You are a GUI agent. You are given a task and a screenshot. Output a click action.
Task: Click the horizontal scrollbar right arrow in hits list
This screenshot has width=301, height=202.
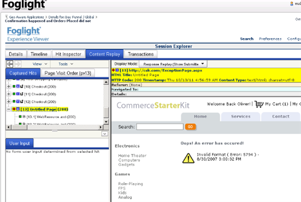(101, 127)
